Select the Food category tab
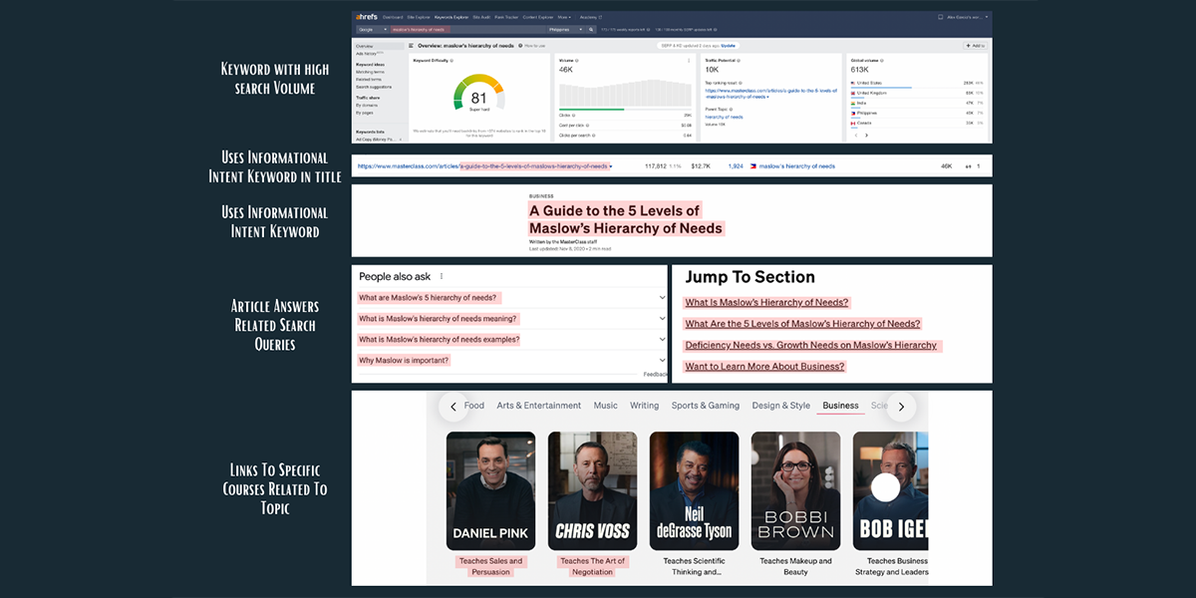 click(x=474, y=406)
